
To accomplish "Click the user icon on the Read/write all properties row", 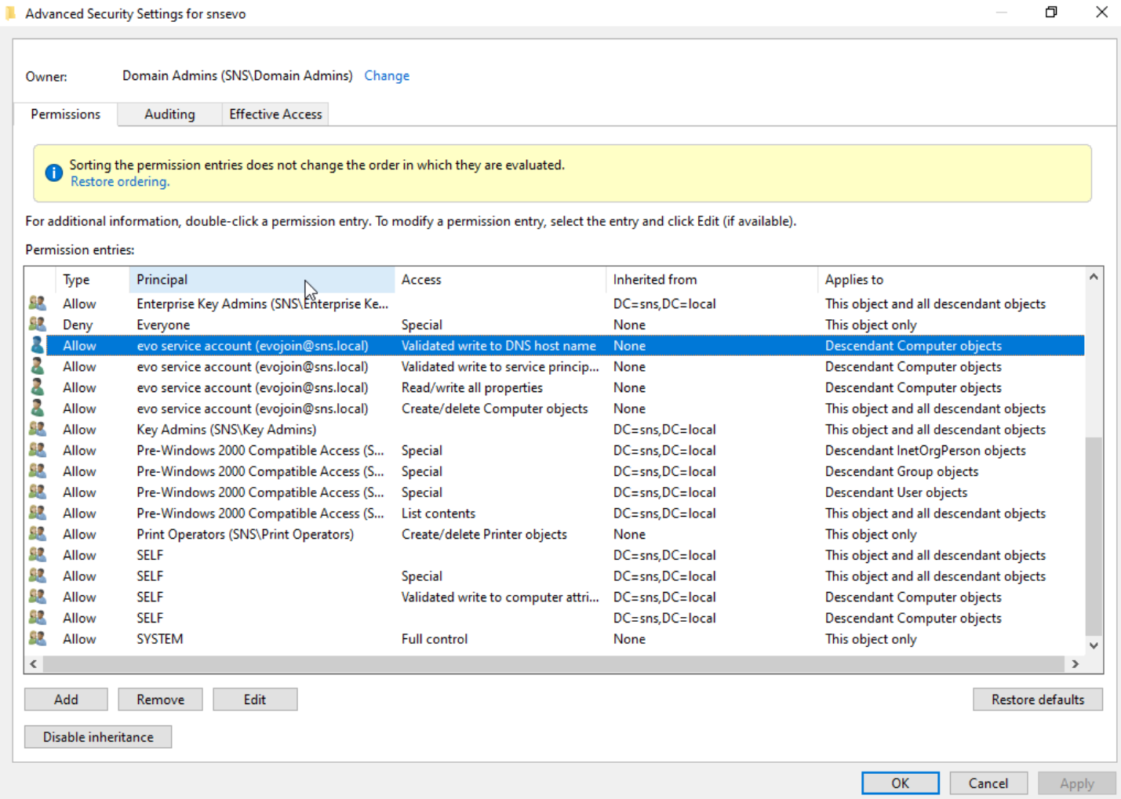I will click(x=37, y=387).
